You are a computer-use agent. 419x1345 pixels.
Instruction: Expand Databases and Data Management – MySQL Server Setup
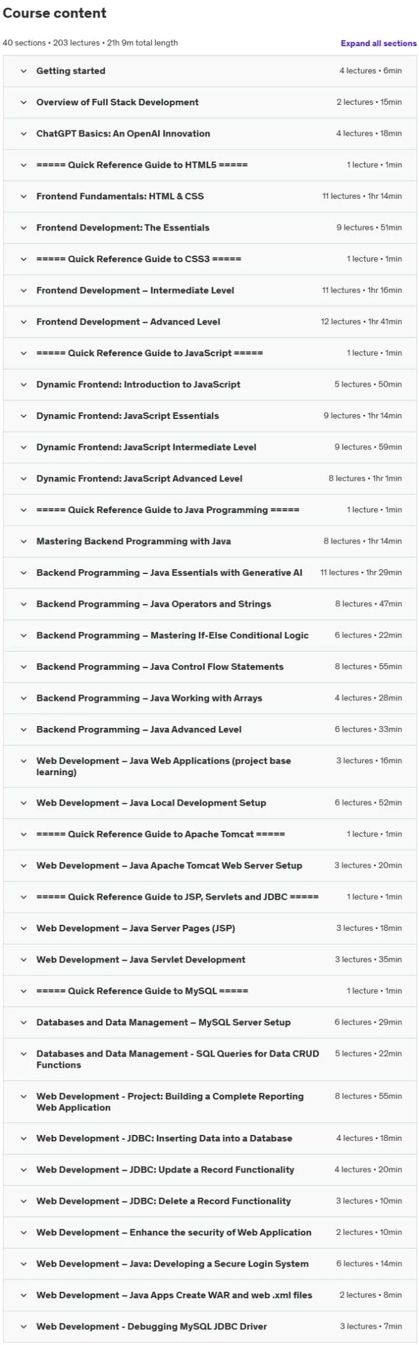click(209, 1022)
